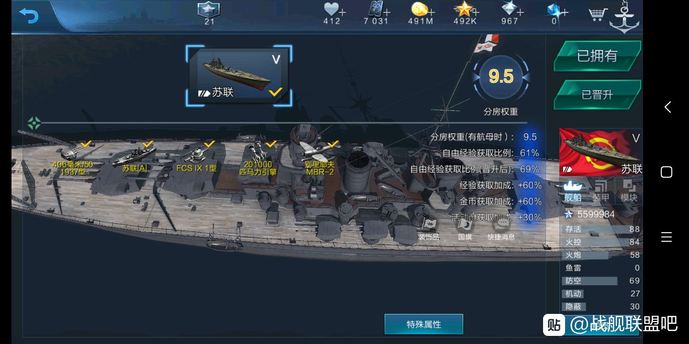The height and width of the screenshot is (344, 689).
Task: Click the 特殊属性 button
Action: [x=423, y=324]
